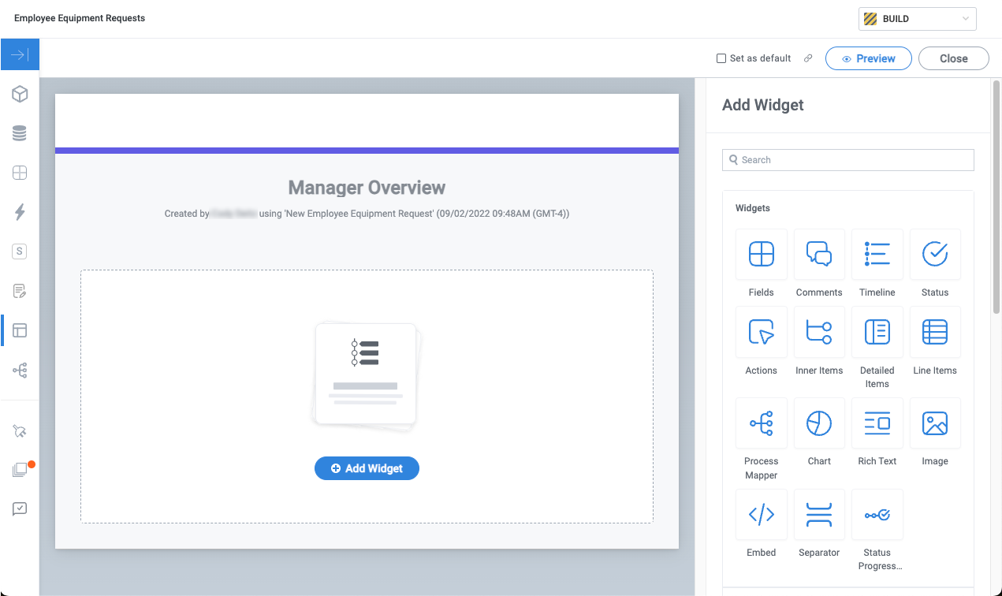The height and width of the screenshot is (596, 1002).
Task: Choose the Timeline widget
Action: pyautogui.click(x=877, y=255)
